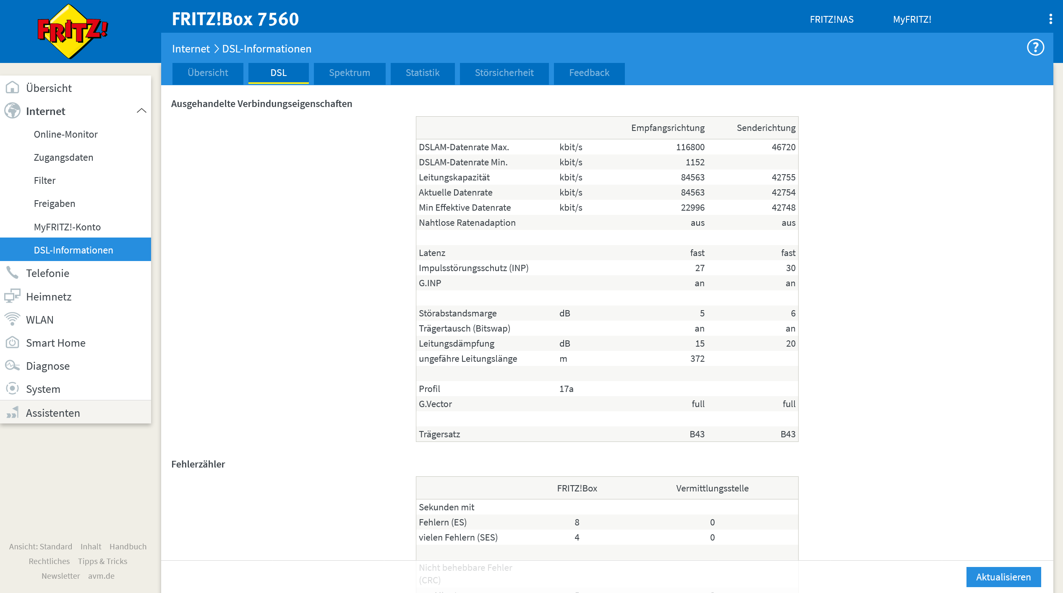Screen dimensions: 1063x593
Task: Click the System gear icon
Action: [x=12, y=389]
